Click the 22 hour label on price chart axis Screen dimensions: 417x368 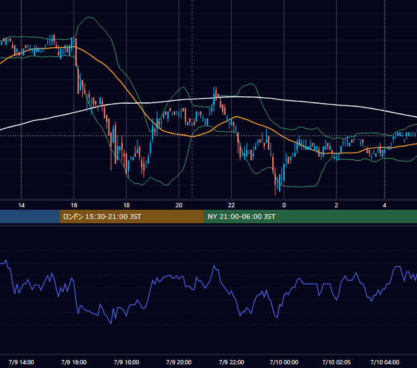click(x=231, y=205)
